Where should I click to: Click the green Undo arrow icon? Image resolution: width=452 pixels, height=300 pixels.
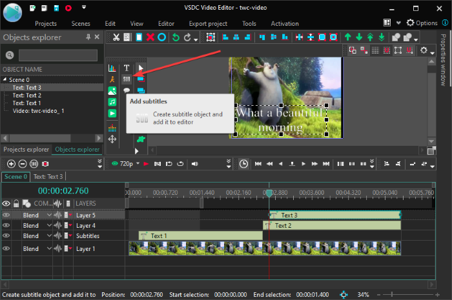(175, 37)
